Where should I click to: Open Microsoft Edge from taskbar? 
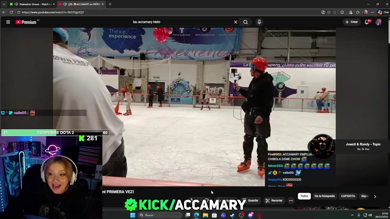pyautogui.click(x=197, y=215)
